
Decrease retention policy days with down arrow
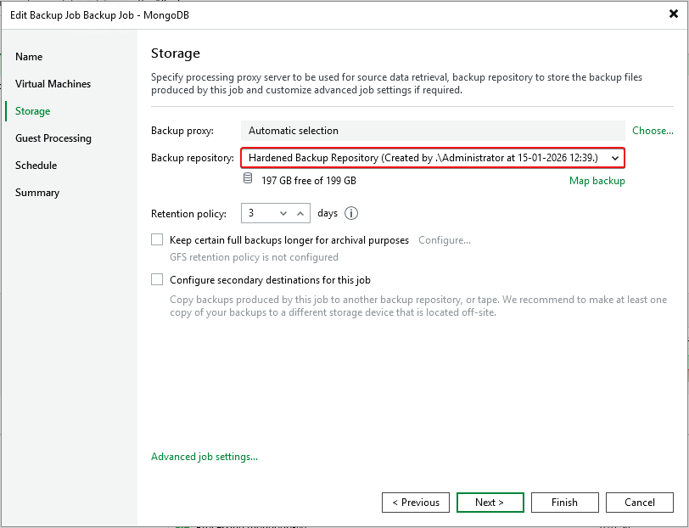[283, 214]
